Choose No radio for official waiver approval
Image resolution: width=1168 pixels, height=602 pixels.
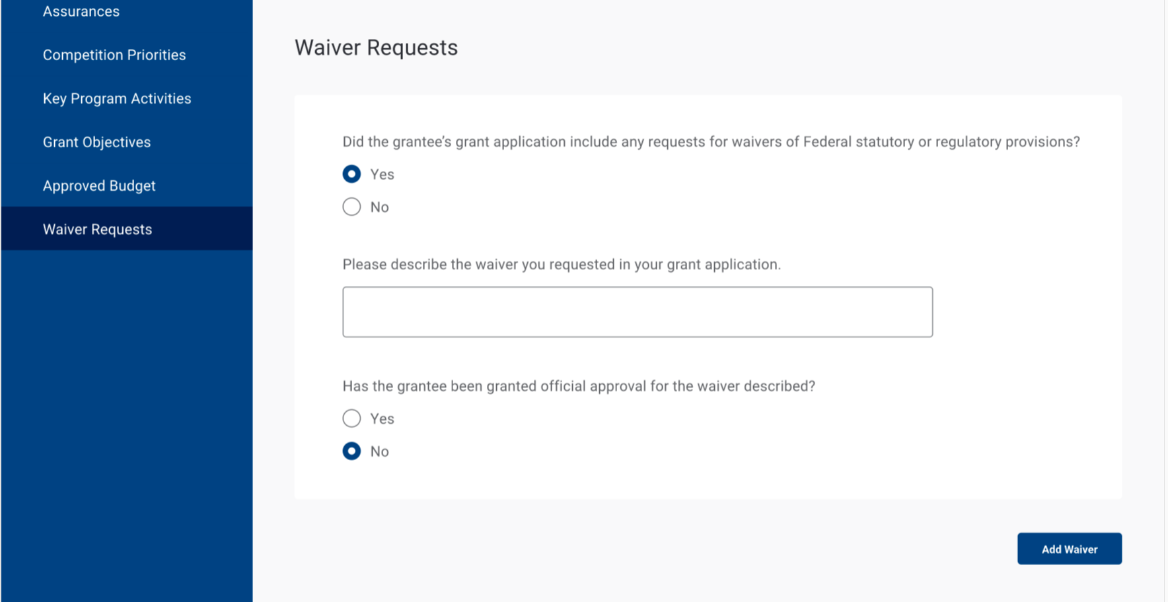(x=351, y=451)
